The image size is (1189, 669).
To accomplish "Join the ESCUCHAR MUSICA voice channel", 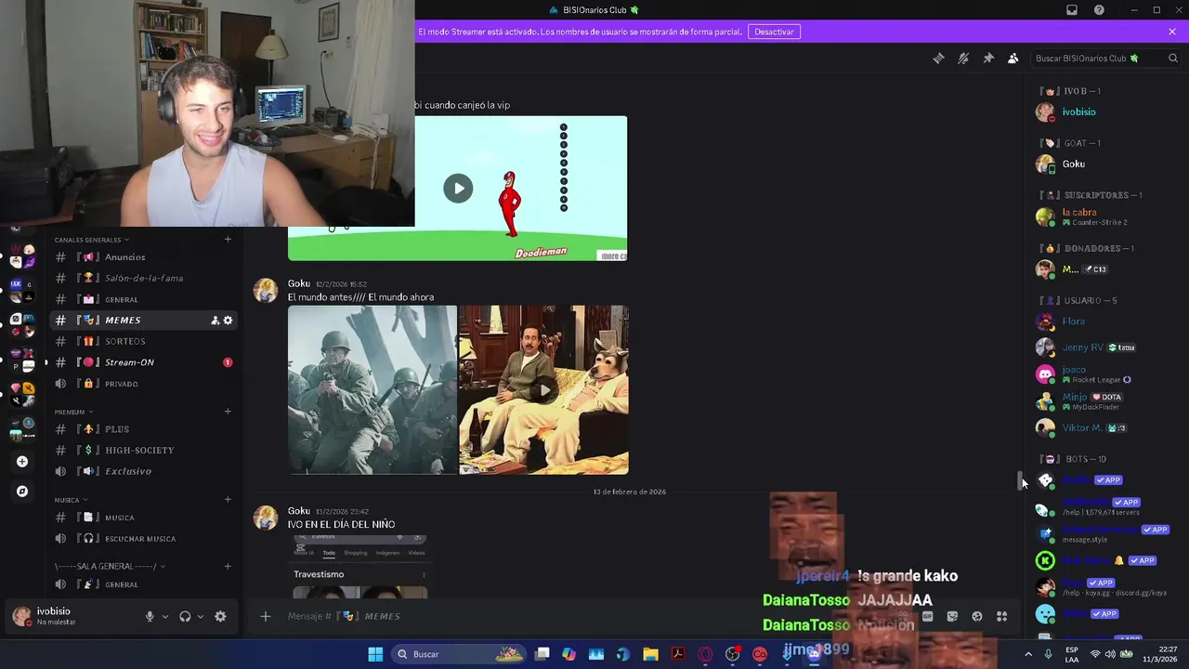I will (143, 539).
